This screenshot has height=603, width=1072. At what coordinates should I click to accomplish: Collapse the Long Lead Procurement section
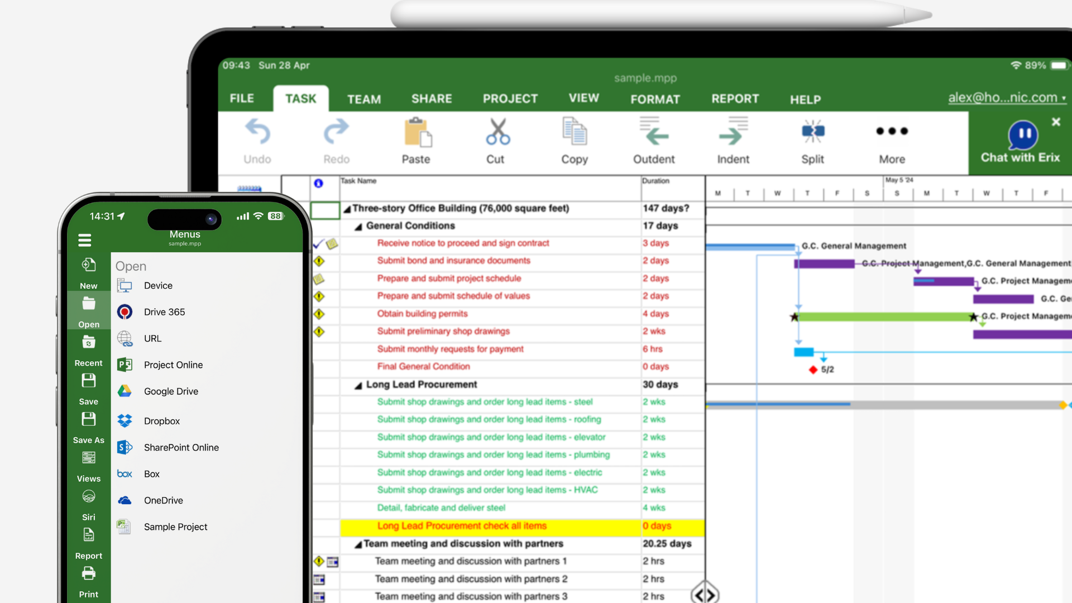(x=358, y=384)
